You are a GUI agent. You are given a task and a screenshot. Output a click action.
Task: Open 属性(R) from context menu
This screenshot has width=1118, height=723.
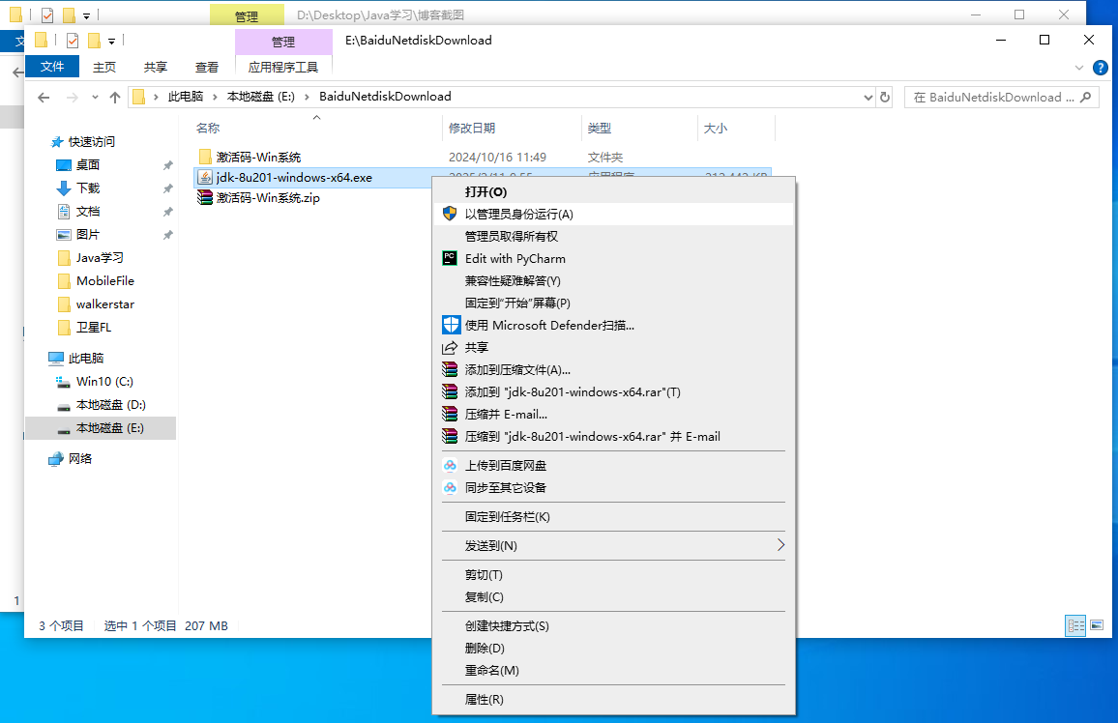pyautogui.click(x=613, y=699)
